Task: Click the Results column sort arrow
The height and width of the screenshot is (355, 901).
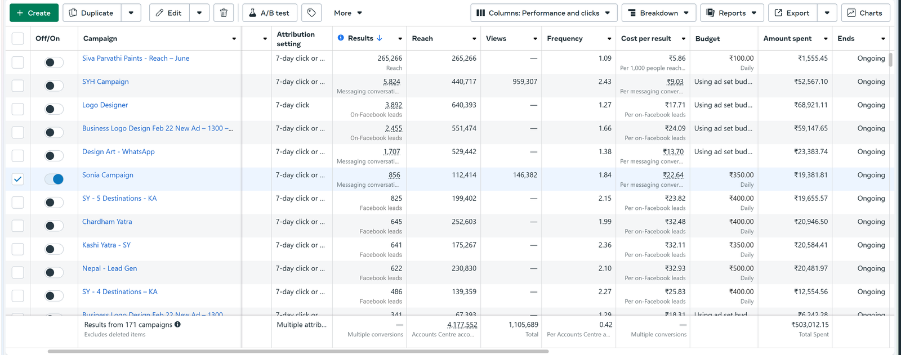Action: [380, 38]
